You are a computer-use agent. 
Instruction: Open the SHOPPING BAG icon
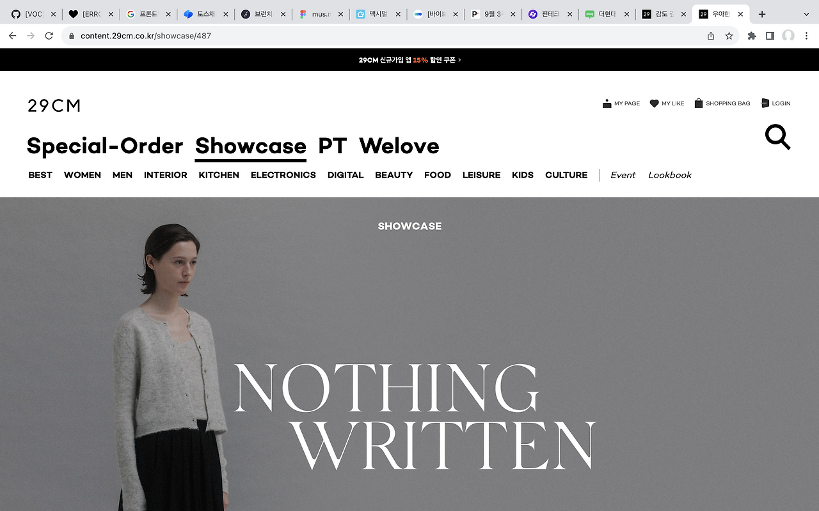[x=699, y=103]
